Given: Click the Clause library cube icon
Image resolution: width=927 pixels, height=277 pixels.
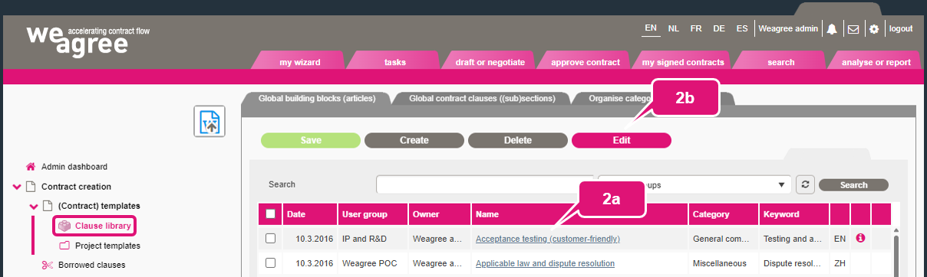Looking at the screenshot, I should tap(64, 226).
